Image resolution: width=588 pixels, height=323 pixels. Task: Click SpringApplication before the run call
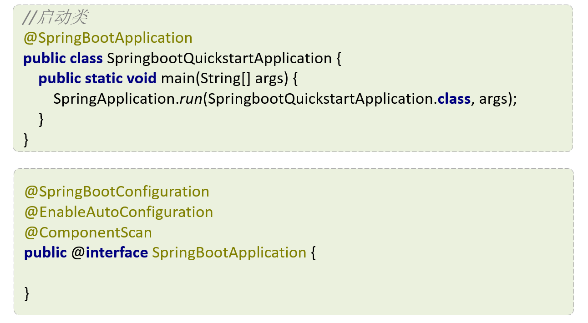pyautogui.click(x=114, y=99)
